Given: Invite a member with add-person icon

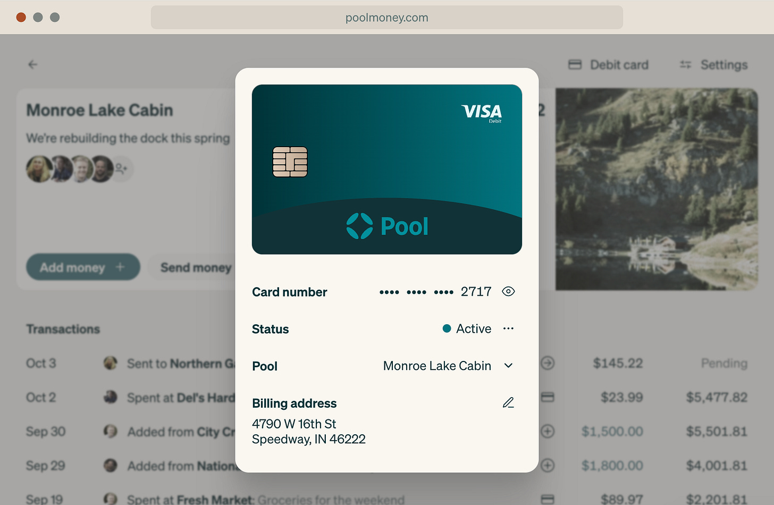Looking at the screenshot, I should 122,169.
